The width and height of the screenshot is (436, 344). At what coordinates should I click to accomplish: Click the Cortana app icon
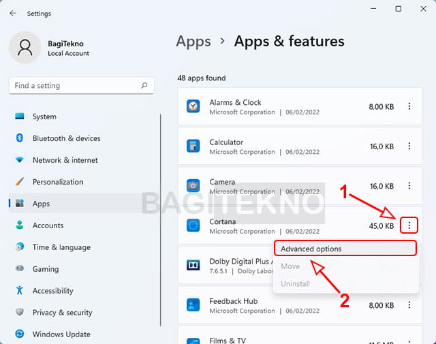[193, 225]
